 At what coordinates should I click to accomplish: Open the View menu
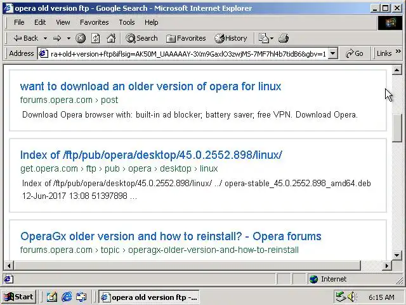[x=63, y=22]
